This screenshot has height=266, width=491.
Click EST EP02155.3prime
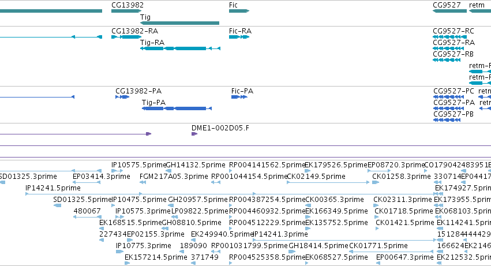click(156, 235)
